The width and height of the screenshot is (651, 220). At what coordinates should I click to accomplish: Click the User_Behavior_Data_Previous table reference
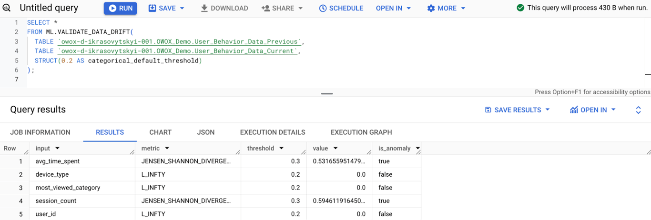pyautogui.click(x=180, y=42)
